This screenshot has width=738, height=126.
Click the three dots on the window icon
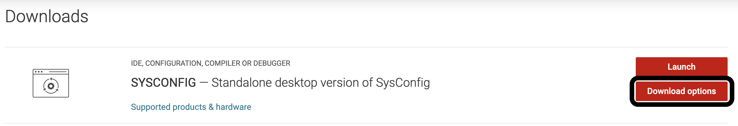[39, 72]
